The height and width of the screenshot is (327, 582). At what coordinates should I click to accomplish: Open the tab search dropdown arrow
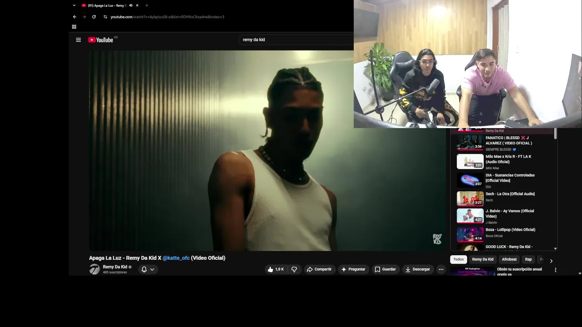click(74, 5)
